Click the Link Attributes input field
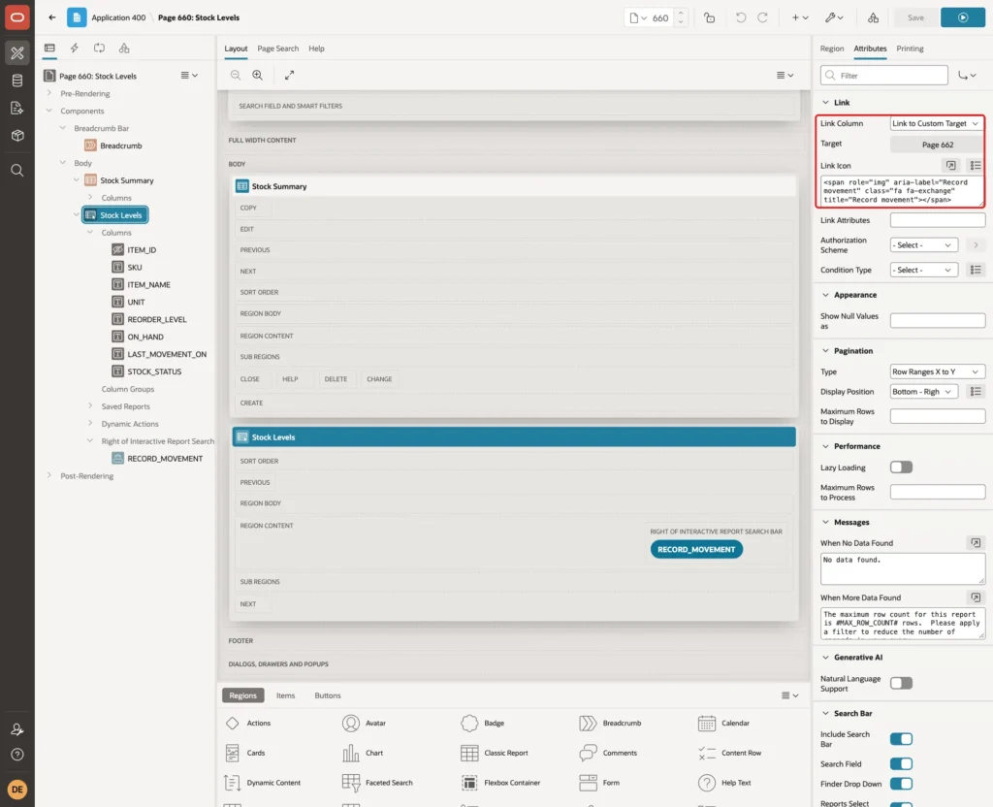The width and height of the screenshot is (993, 807). coord(938,220)
